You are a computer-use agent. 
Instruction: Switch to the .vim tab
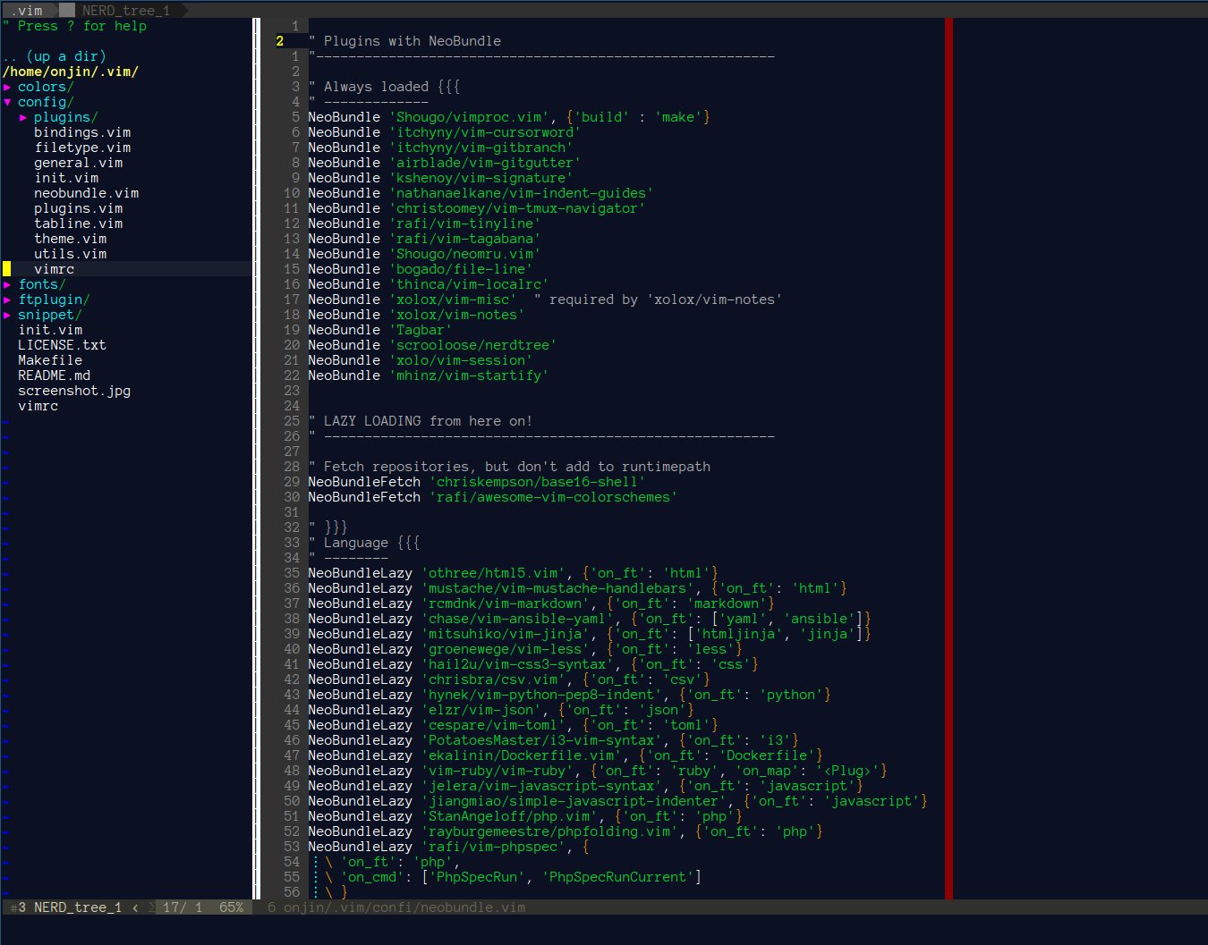pyautogui.click(x=26, y=11)
